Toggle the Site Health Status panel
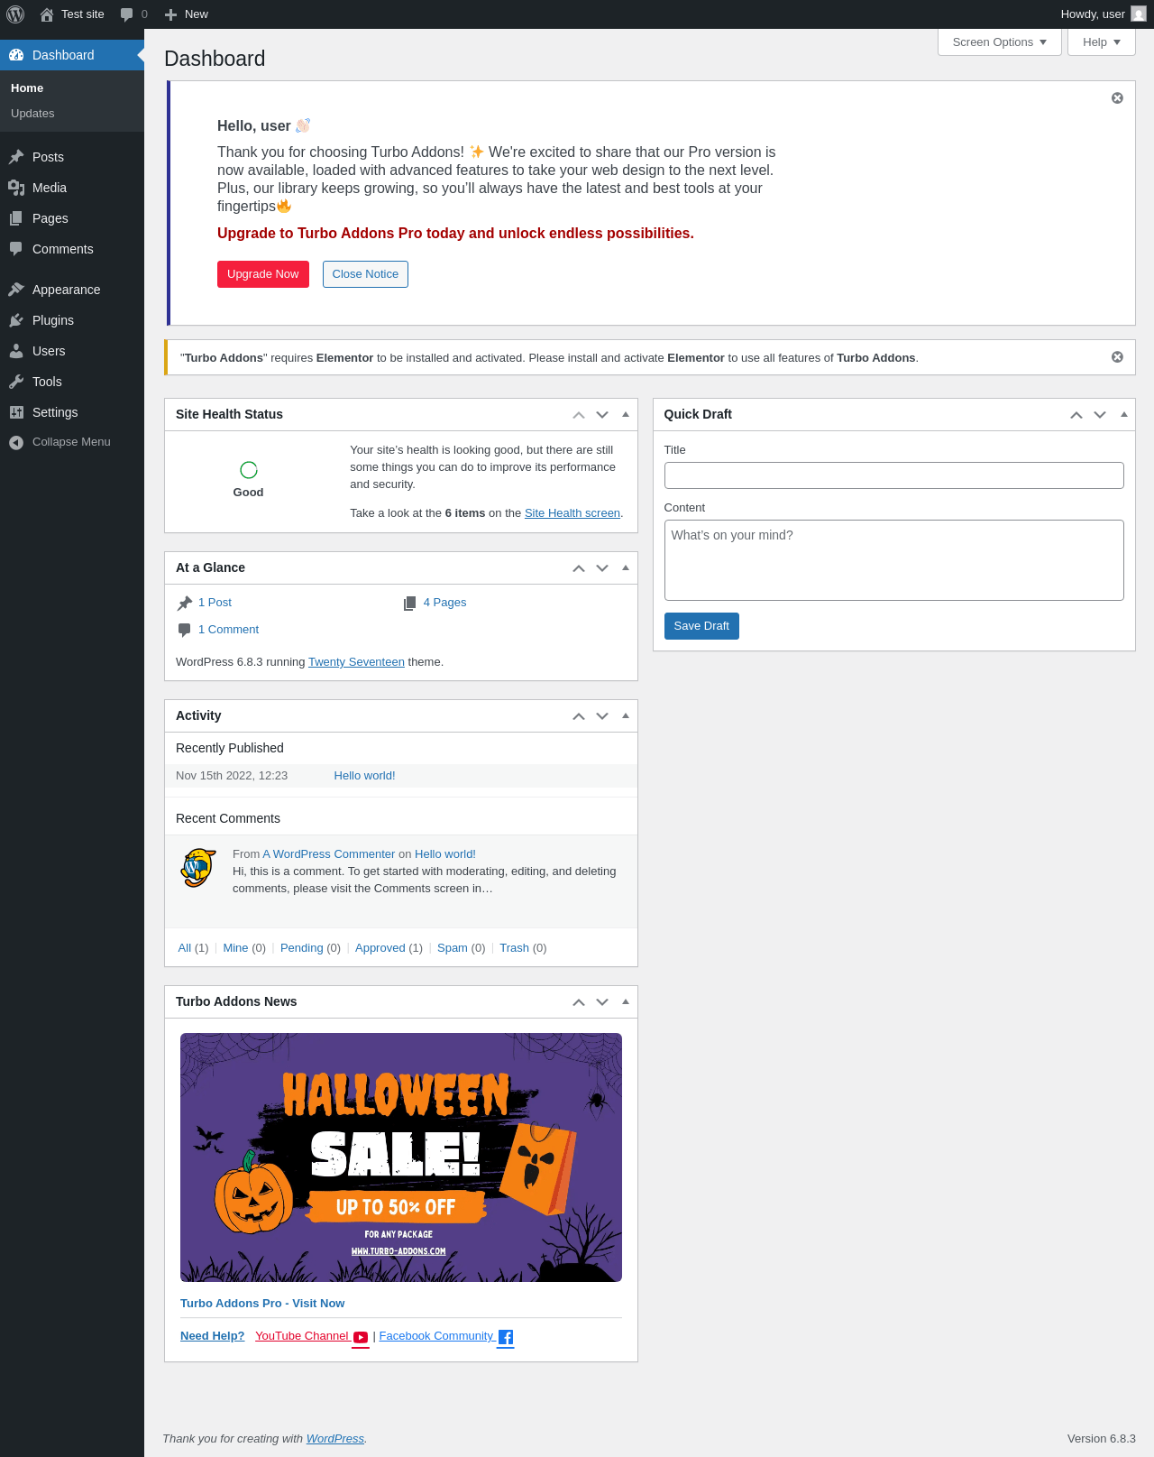 click(x=626, y=415)
